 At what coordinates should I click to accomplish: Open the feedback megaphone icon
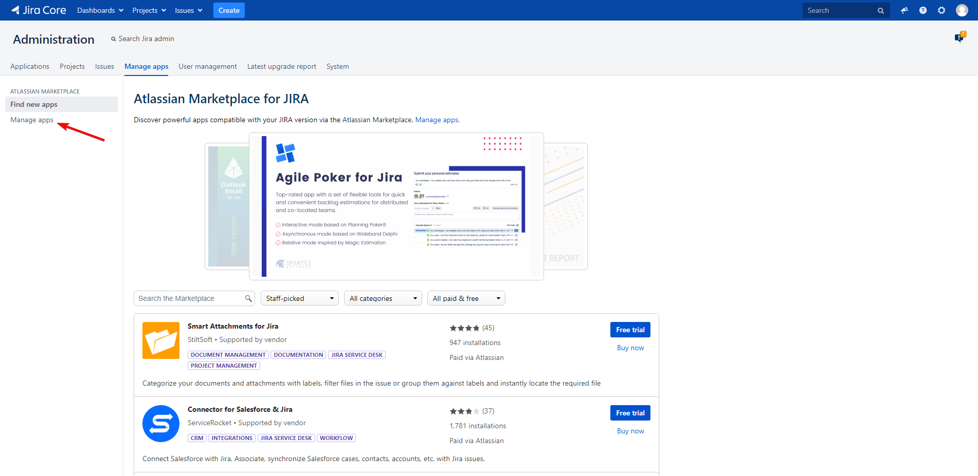pos(904,10)
